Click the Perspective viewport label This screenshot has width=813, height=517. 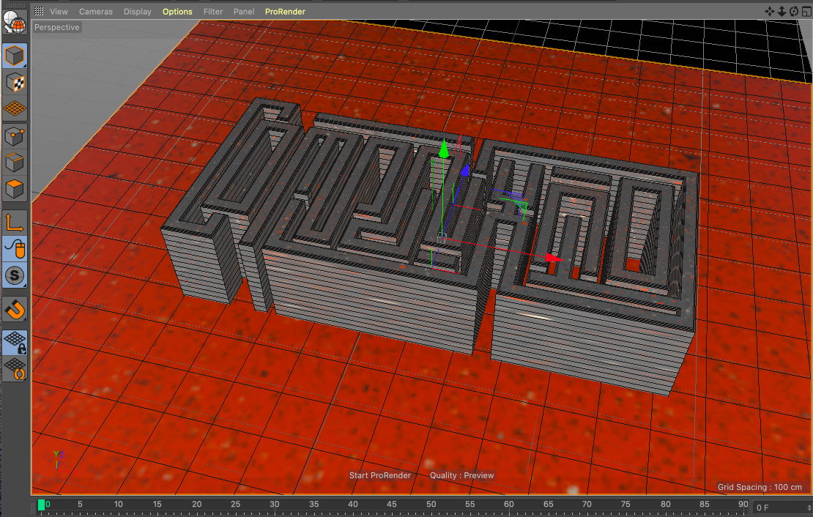coord(57,27)
